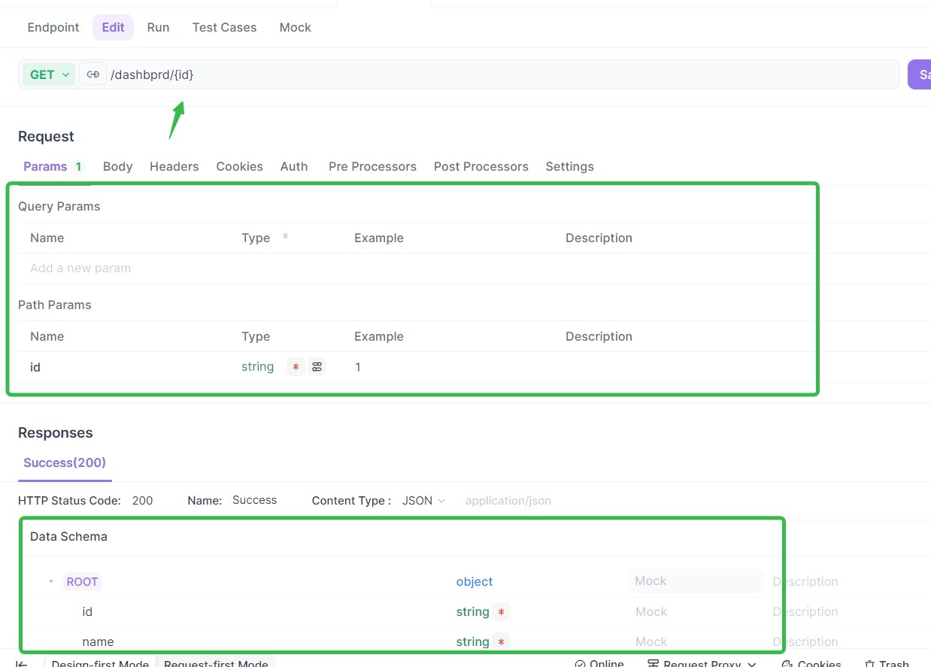Switch to the Body request tab
Image resolution: width=931 pixels, height=667 pixels.
click(117, 167)
